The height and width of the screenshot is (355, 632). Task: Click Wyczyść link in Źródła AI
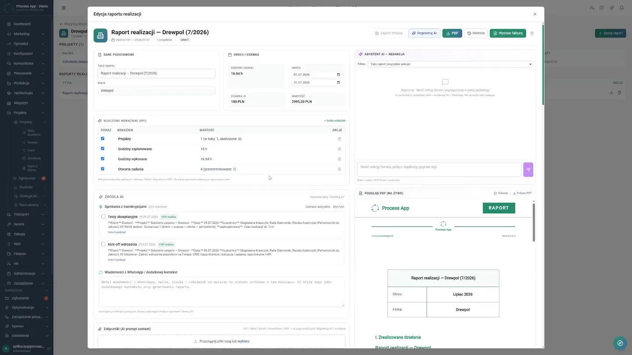point(338,206)
